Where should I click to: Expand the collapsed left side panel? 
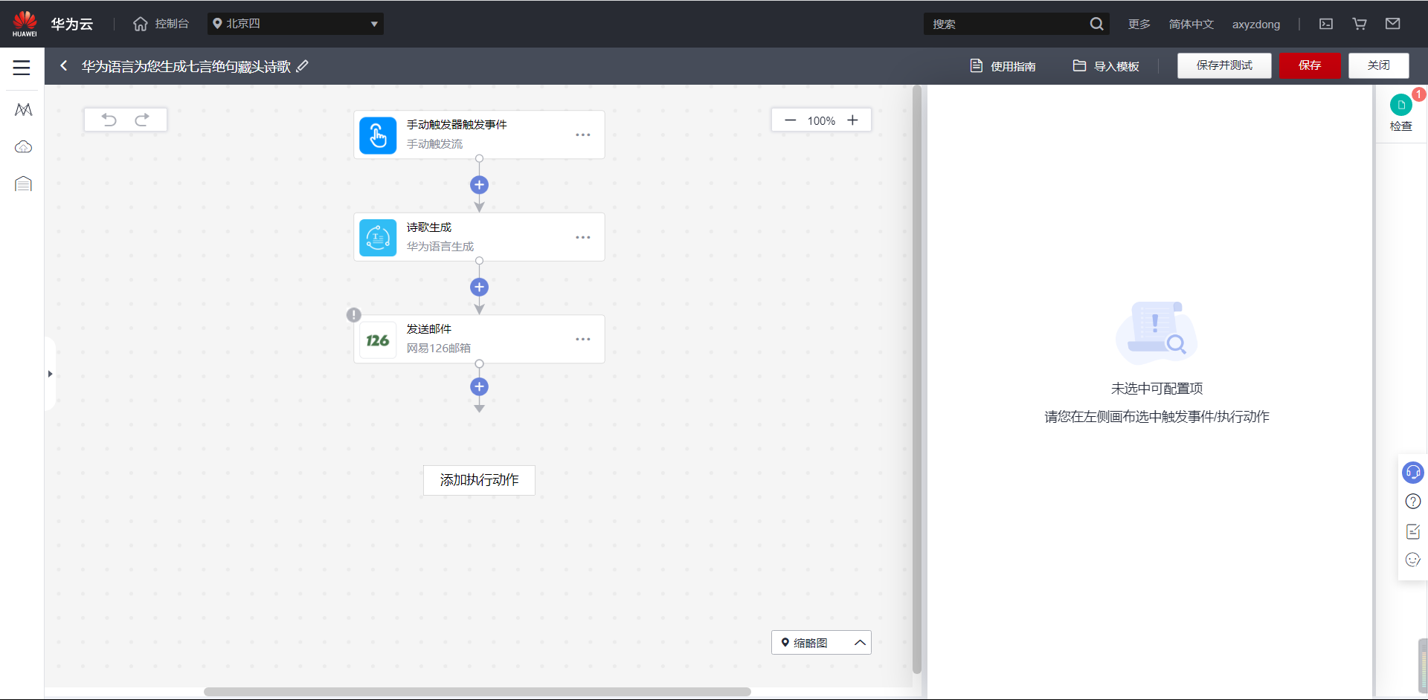point(50,374)
